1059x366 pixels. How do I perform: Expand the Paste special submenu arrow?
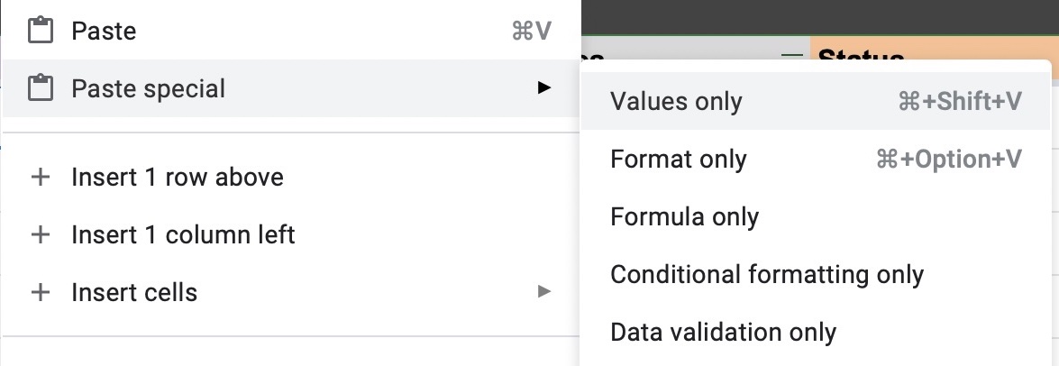543,88
